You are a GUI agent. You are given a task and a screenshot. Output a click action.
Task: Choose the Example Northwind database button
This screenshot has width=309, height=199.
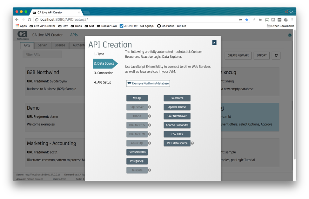148,83
